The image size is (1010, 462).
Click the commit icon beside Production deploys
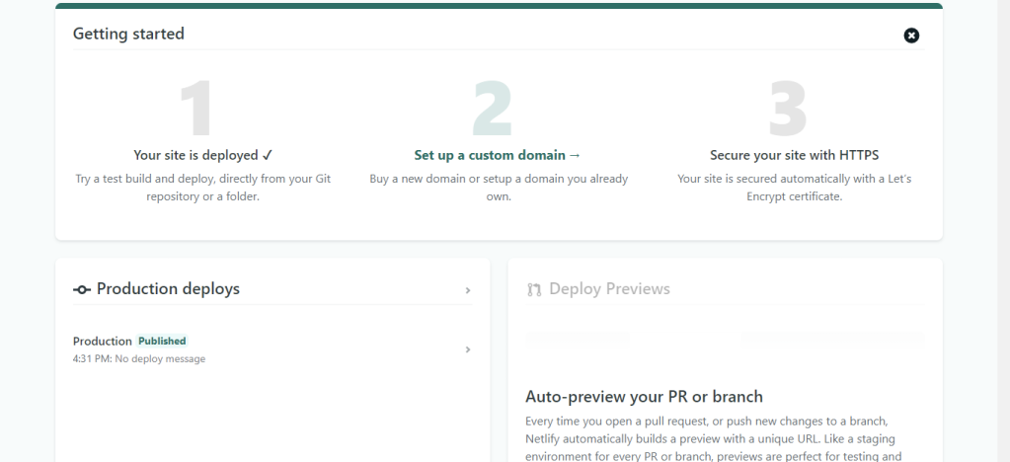click(x=82, y=289)
